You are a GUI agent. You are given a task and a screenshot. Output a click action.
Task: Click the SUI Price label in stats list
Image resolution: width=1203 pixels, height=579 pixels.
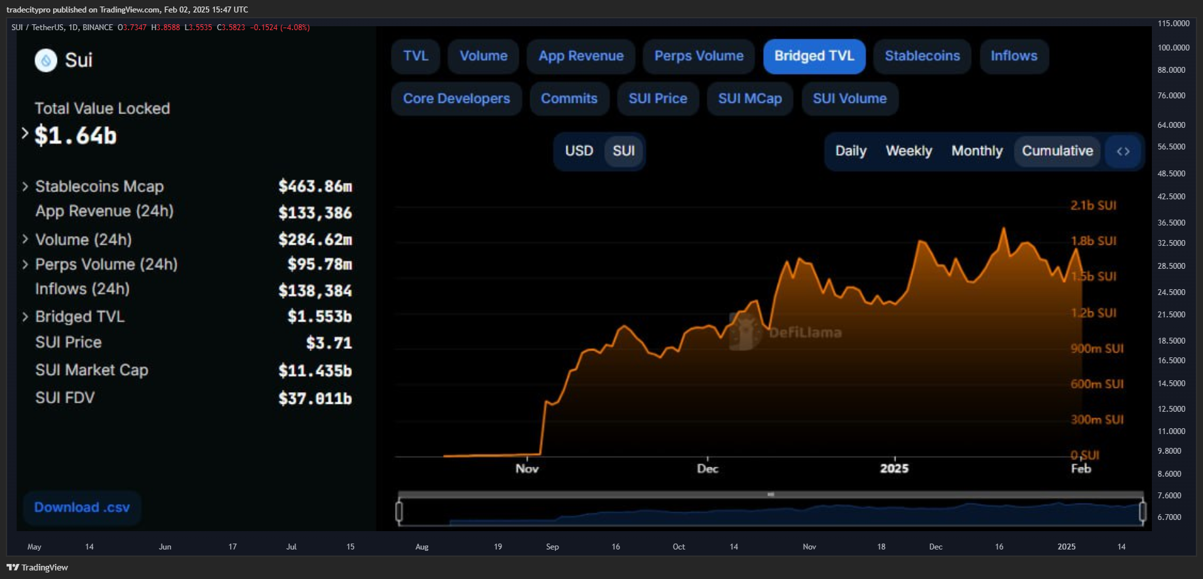pos(68,342)
